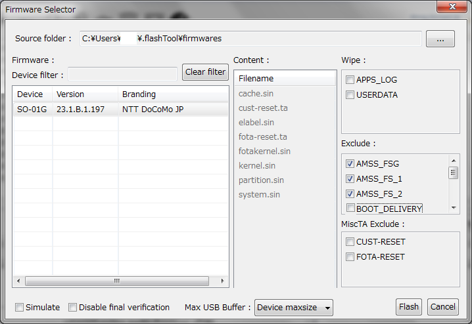Click the Exclude list scroll up arrow
This screenshot has width=472, height=324.
(x=454, y=161)
